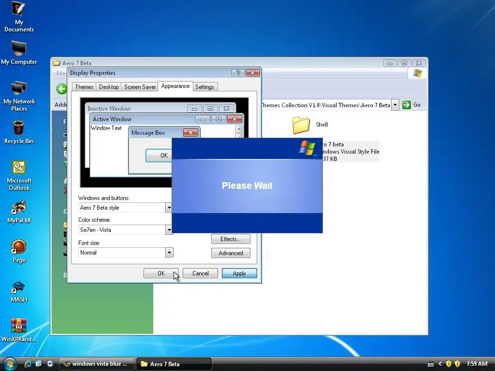This screenshot has width=495, height=371.
Task: Open the Color scheme dropdown
Action: click(x=169, y=229)
